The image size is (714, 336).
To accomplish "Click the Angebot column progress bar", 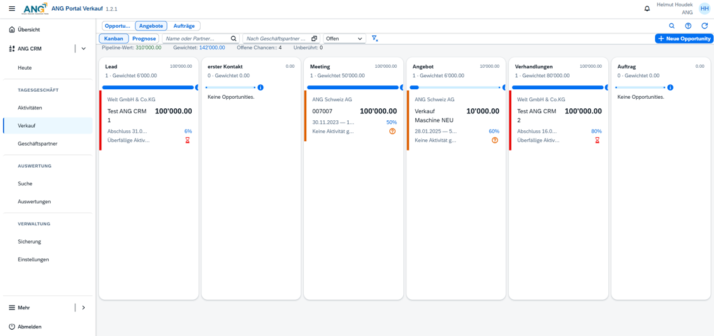I will (x=455, y=87).
